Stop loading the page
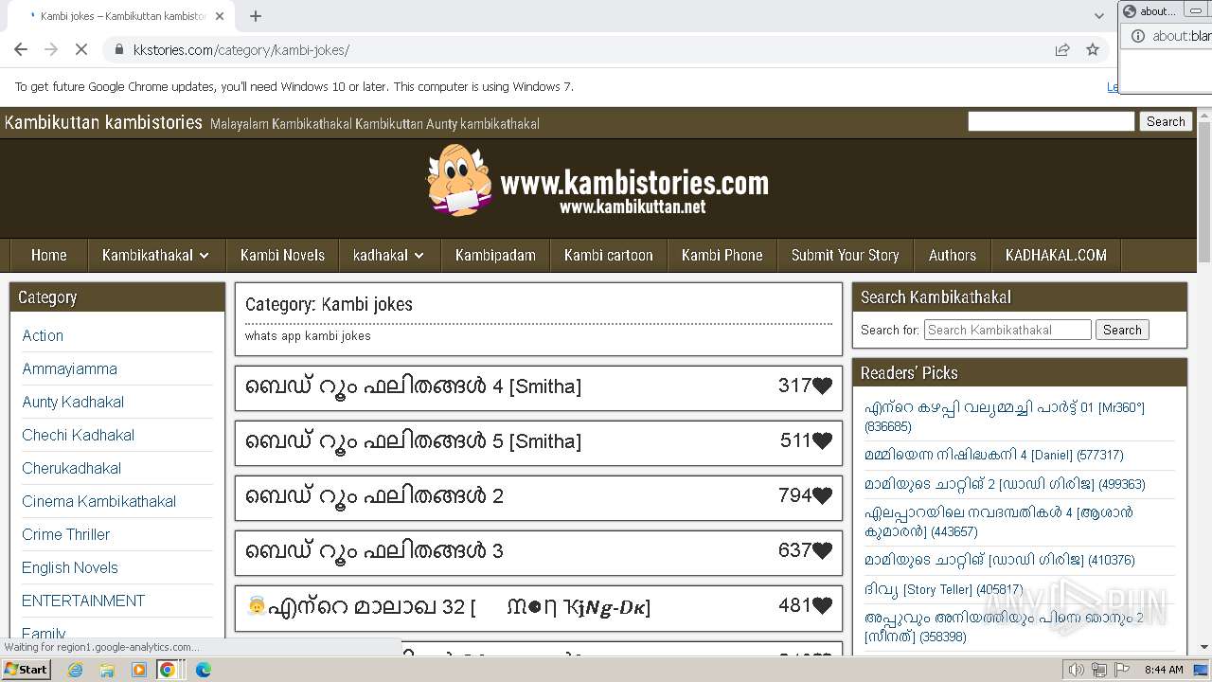The width and height of the screenshot is (1212, 682). [x=80, y=49]
